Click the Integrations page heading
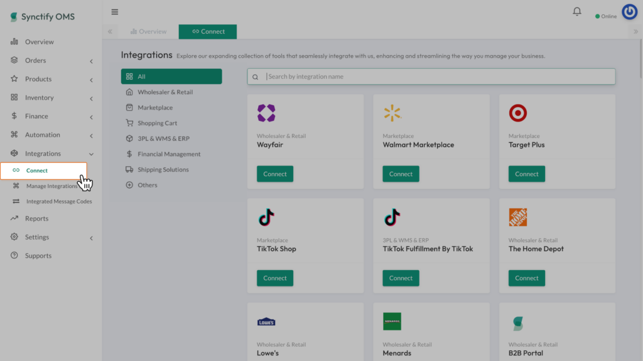 (146, 55)
